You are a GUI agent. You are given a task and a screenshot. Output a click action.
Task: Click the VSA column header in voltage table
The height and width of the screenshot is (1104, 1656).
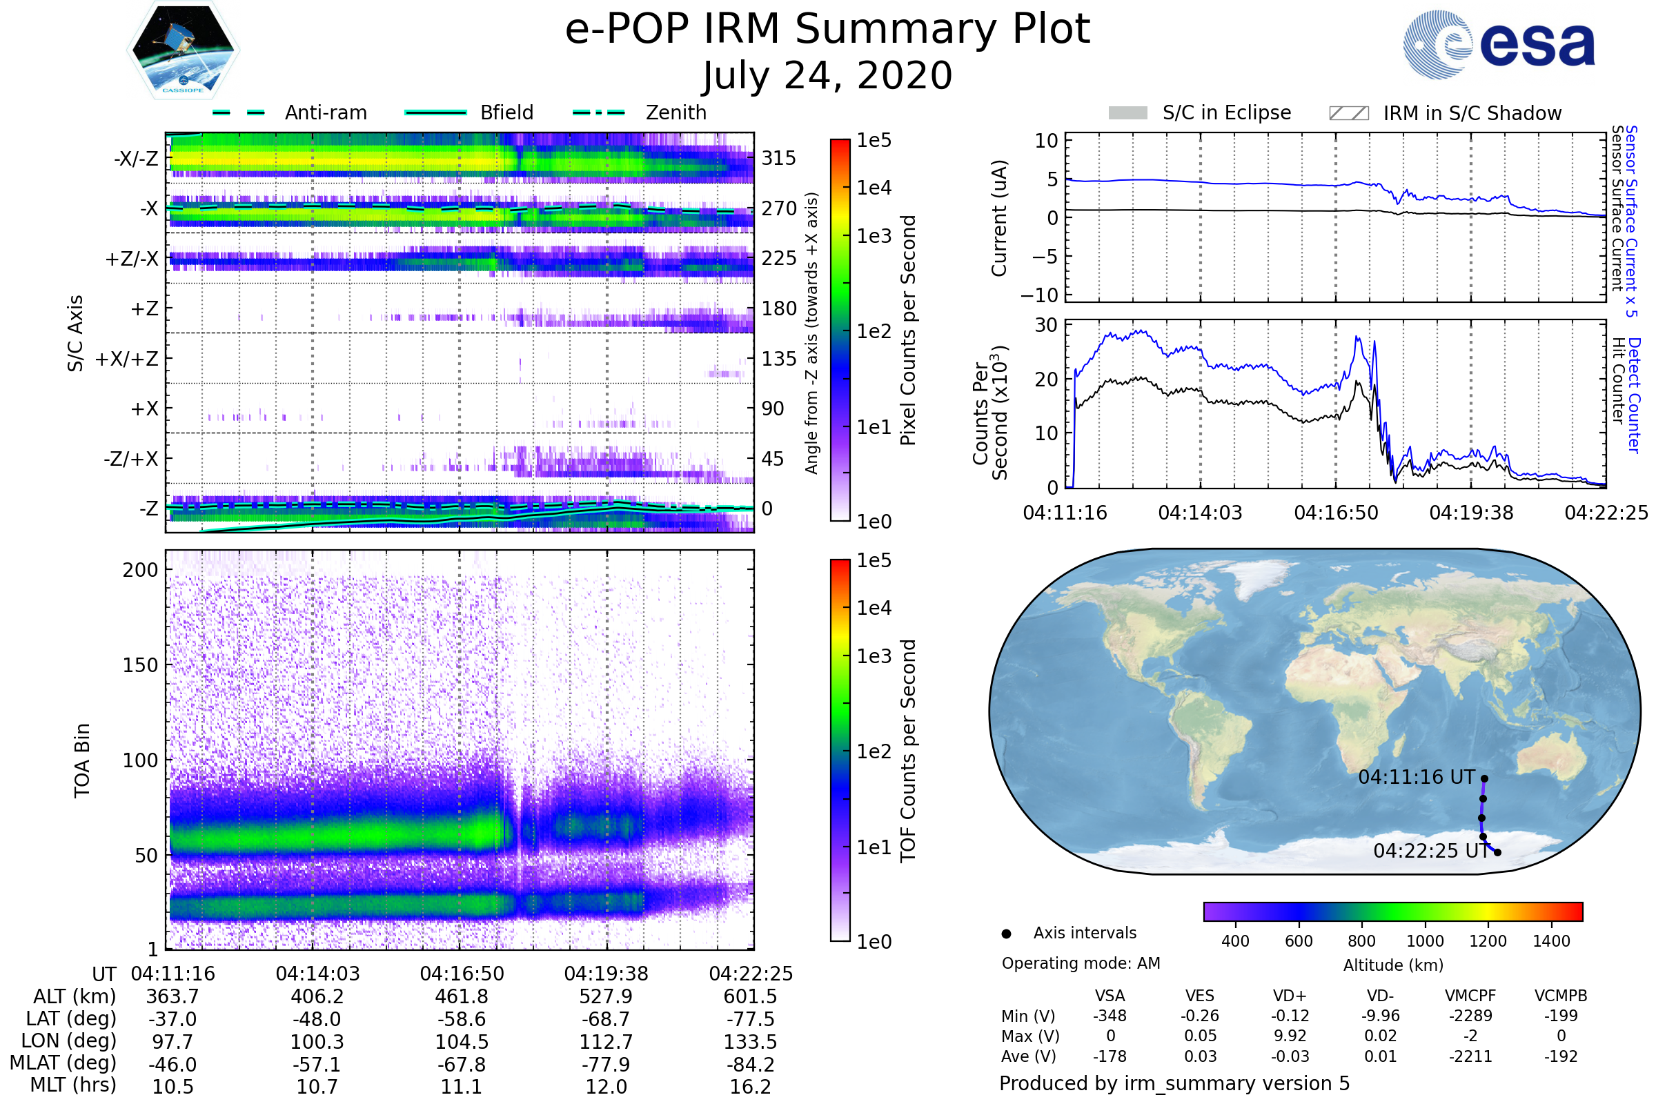1110,996
